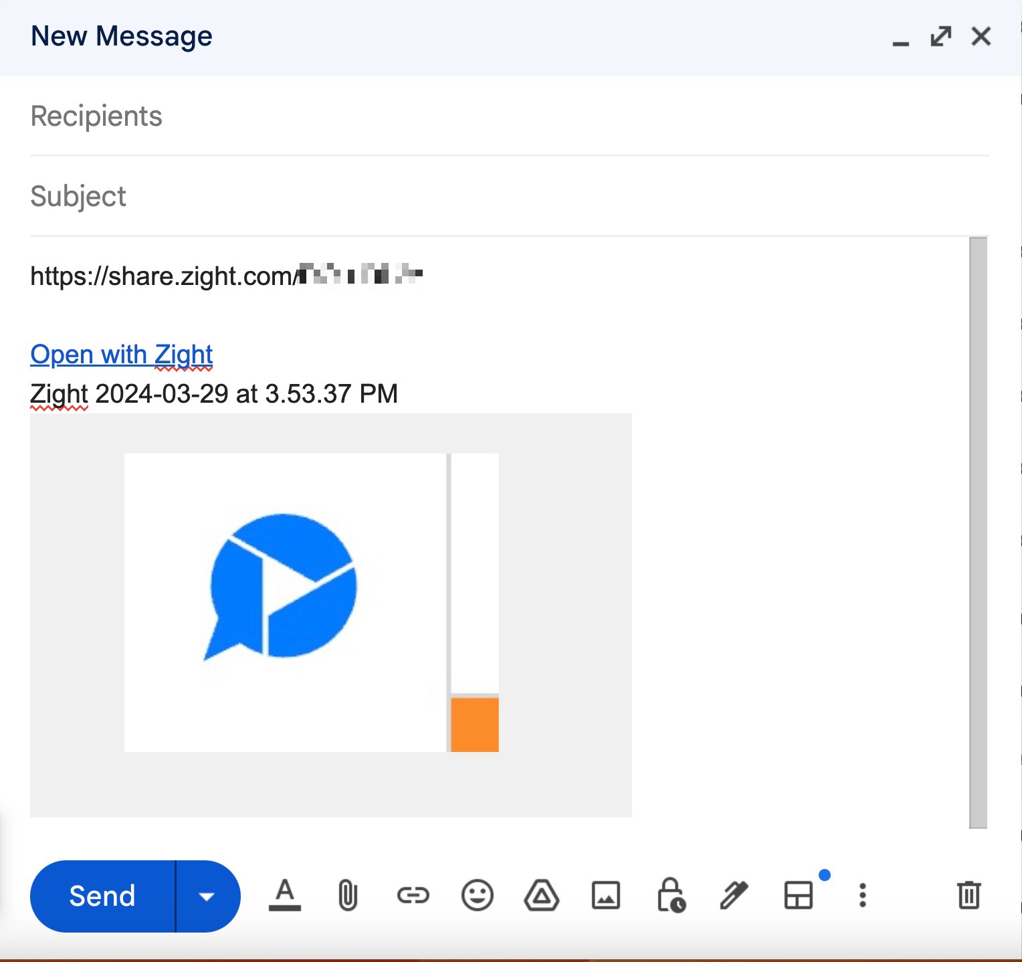1022x962 pixels.
Task: Click the share.zight.com URL text
Action: 226,276
